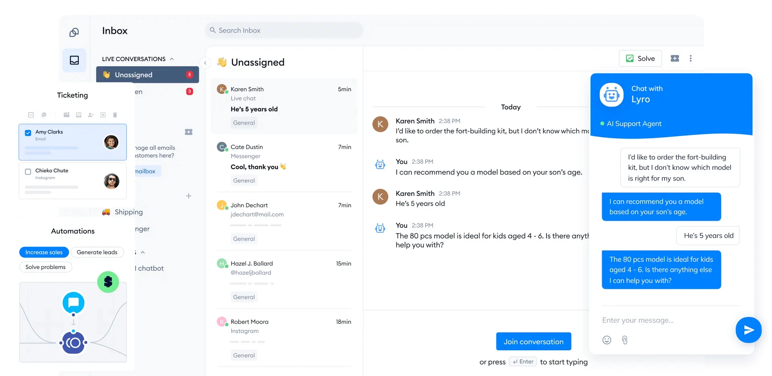Uncheck the Amy Clarks ticket checkbox
This screenshot has height=376, width=772.
click(x=28, y=133)
